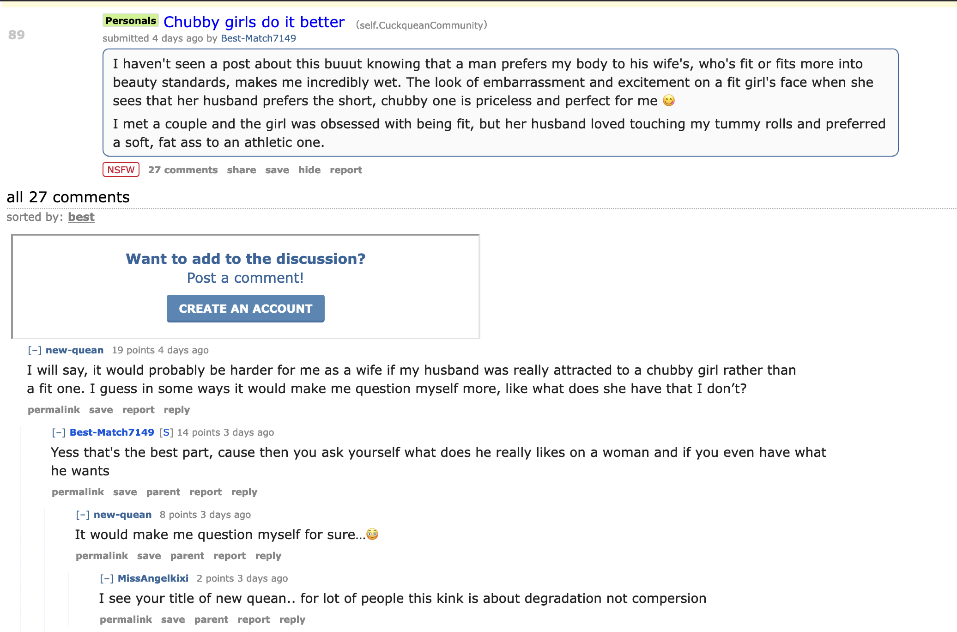Collapse new-quean's 8-point reply
The height and width of the screenshot is (632, 957).
83,515
